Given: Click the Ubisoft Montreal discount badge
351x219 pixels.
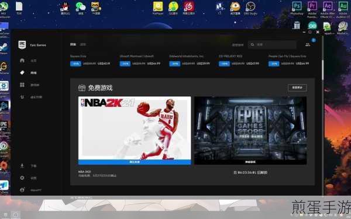Looking at the screenshot, I should coord(125,64).
